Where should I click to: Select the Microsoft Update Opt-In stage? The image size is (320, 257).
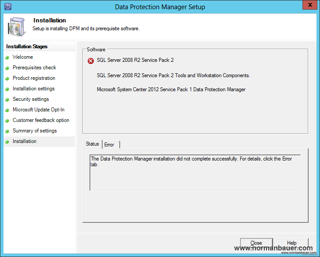[39, 110]
